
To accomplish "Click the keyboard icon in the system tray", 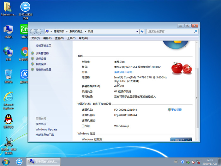I will point(176,162).
